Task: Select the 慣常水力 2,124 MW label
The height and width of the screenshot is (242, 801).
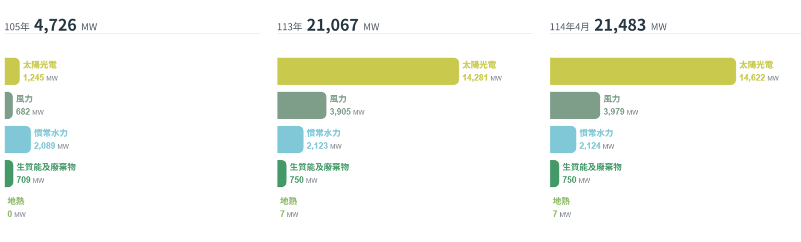Action: pyautogui.click(x=596, y=139)
